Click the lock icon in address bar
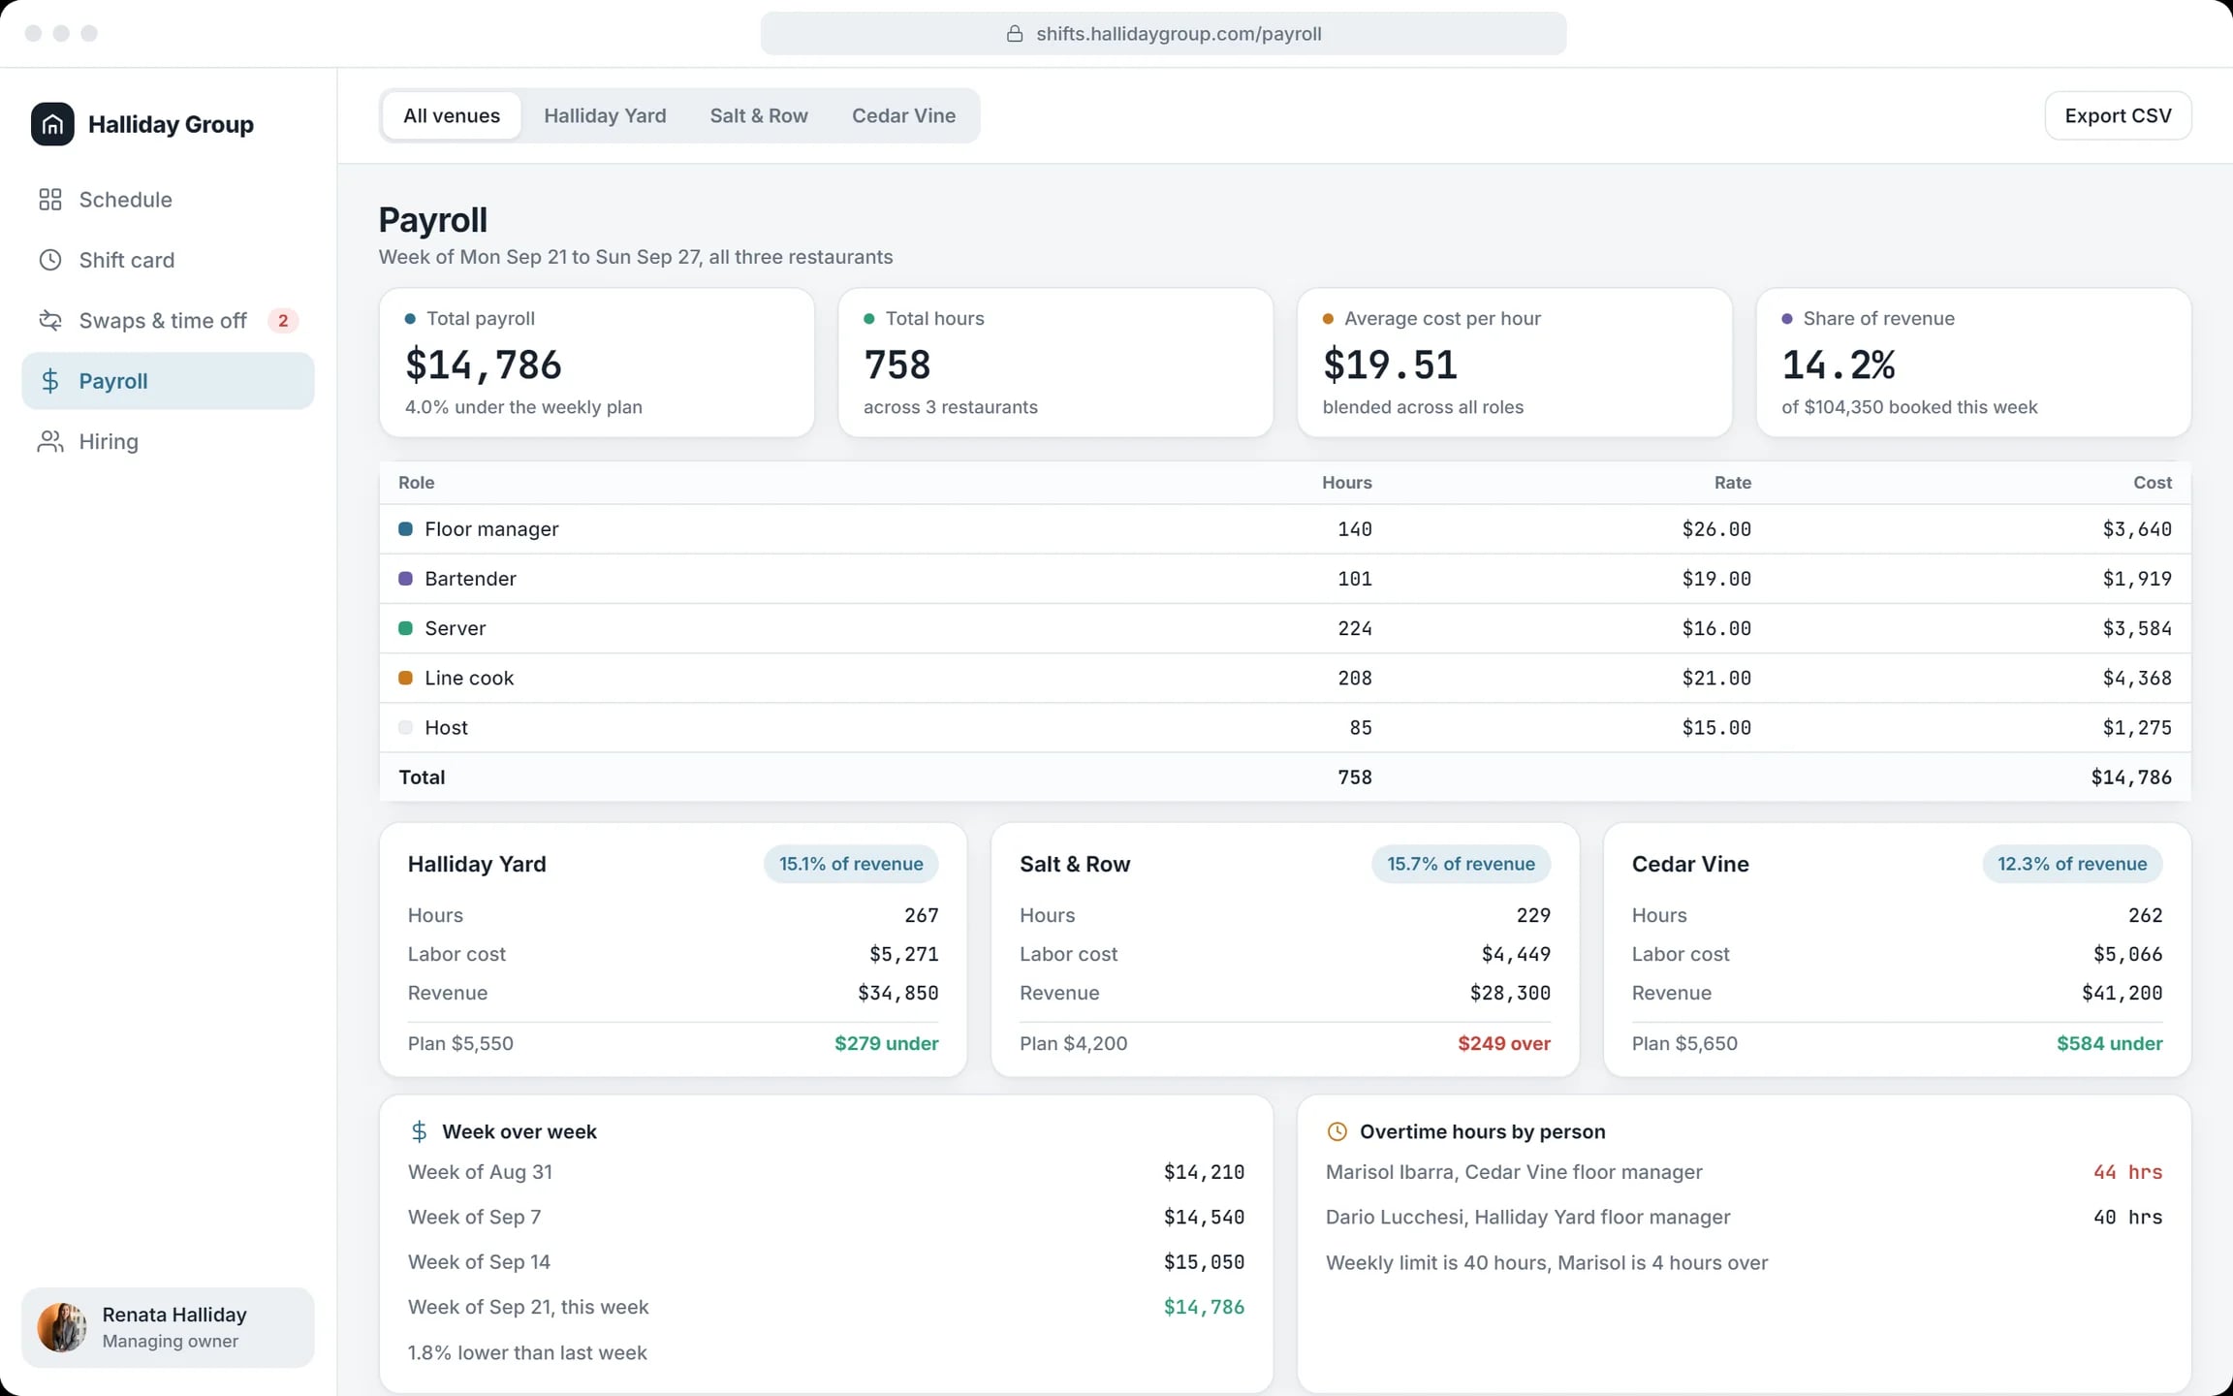This screenshot has height=1396, width=2233. pyautogui.click(x=1015, y=34)
